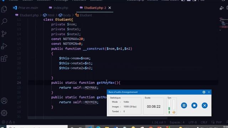Click Etudiant class in the breadcrumb
Image resolution: width=228 pixels, height=128 pixels.
tap(84, 15)
